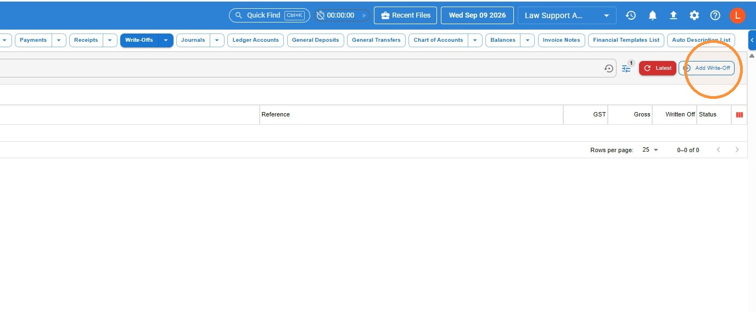
Task: Open General Deposits tab
Action: (316, 40)
